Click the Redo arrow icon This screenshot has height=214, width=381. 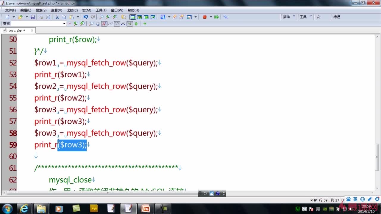click(x=93, y=17)
